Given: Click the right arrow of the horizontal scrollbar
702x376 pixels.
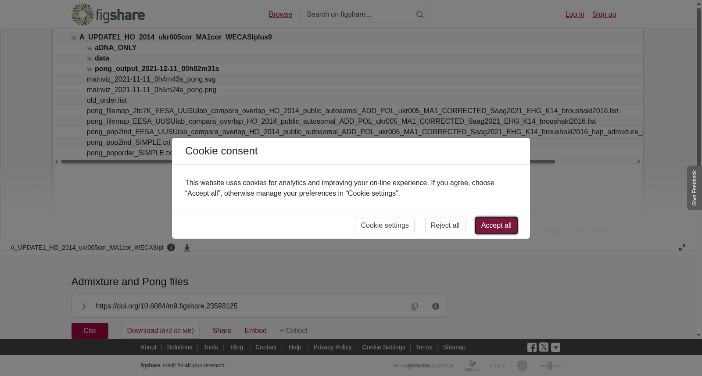Looking at the screenshot, I should click(x=639, y=161).
